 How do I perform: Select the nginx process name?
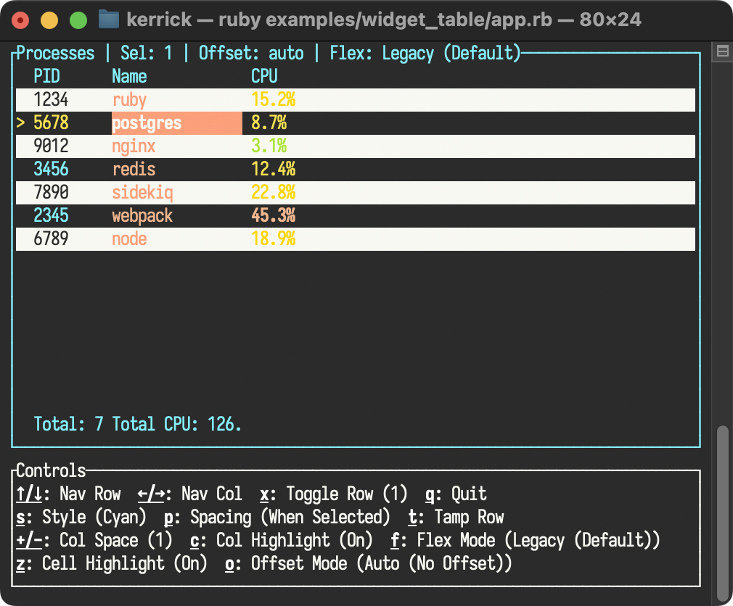(134, 146)
